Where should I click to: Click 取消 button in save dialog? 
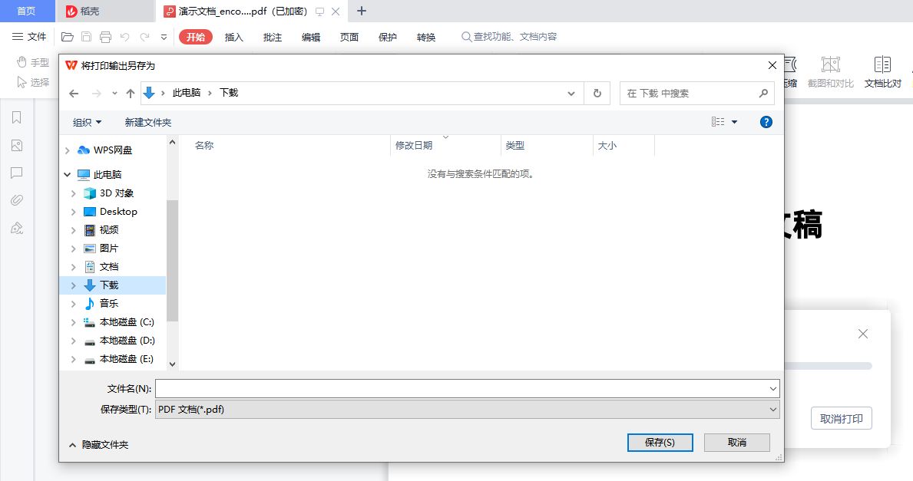[736, 443]
